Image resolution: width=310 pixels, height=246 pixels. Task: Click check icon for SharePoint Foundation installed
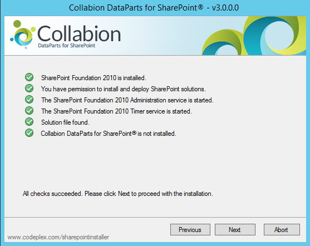pos(29,77)
